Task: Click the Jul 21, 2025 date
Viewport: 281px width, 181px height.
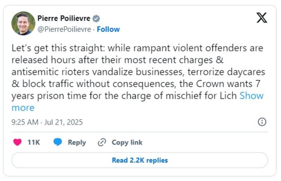Action: tap(64, 122)
